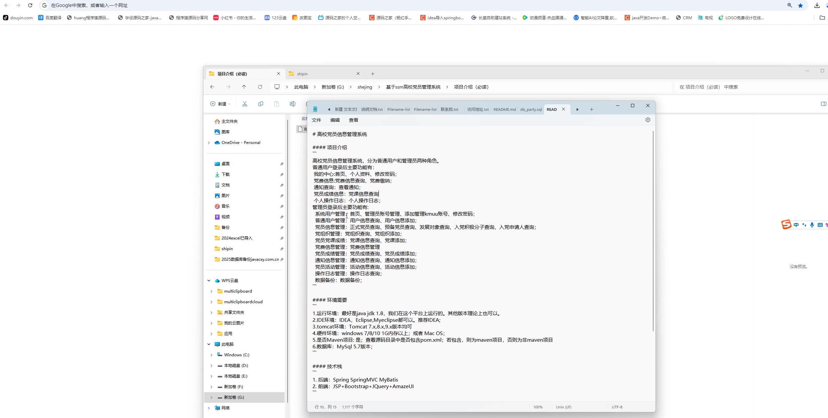Collapse the 此电脑 tree node

coord(209,344)
